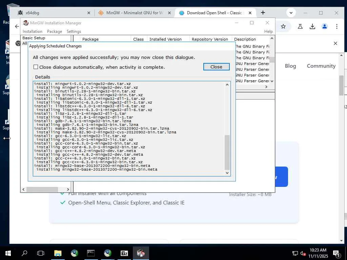Open the Help menu
The width and height of the screenshot is (347, 260).
pos(268,31)
